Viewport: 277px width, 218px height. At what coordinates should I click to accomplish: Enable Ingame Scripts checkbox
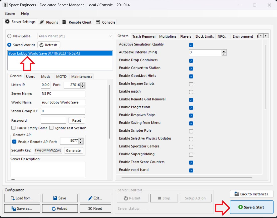(191, 84)
